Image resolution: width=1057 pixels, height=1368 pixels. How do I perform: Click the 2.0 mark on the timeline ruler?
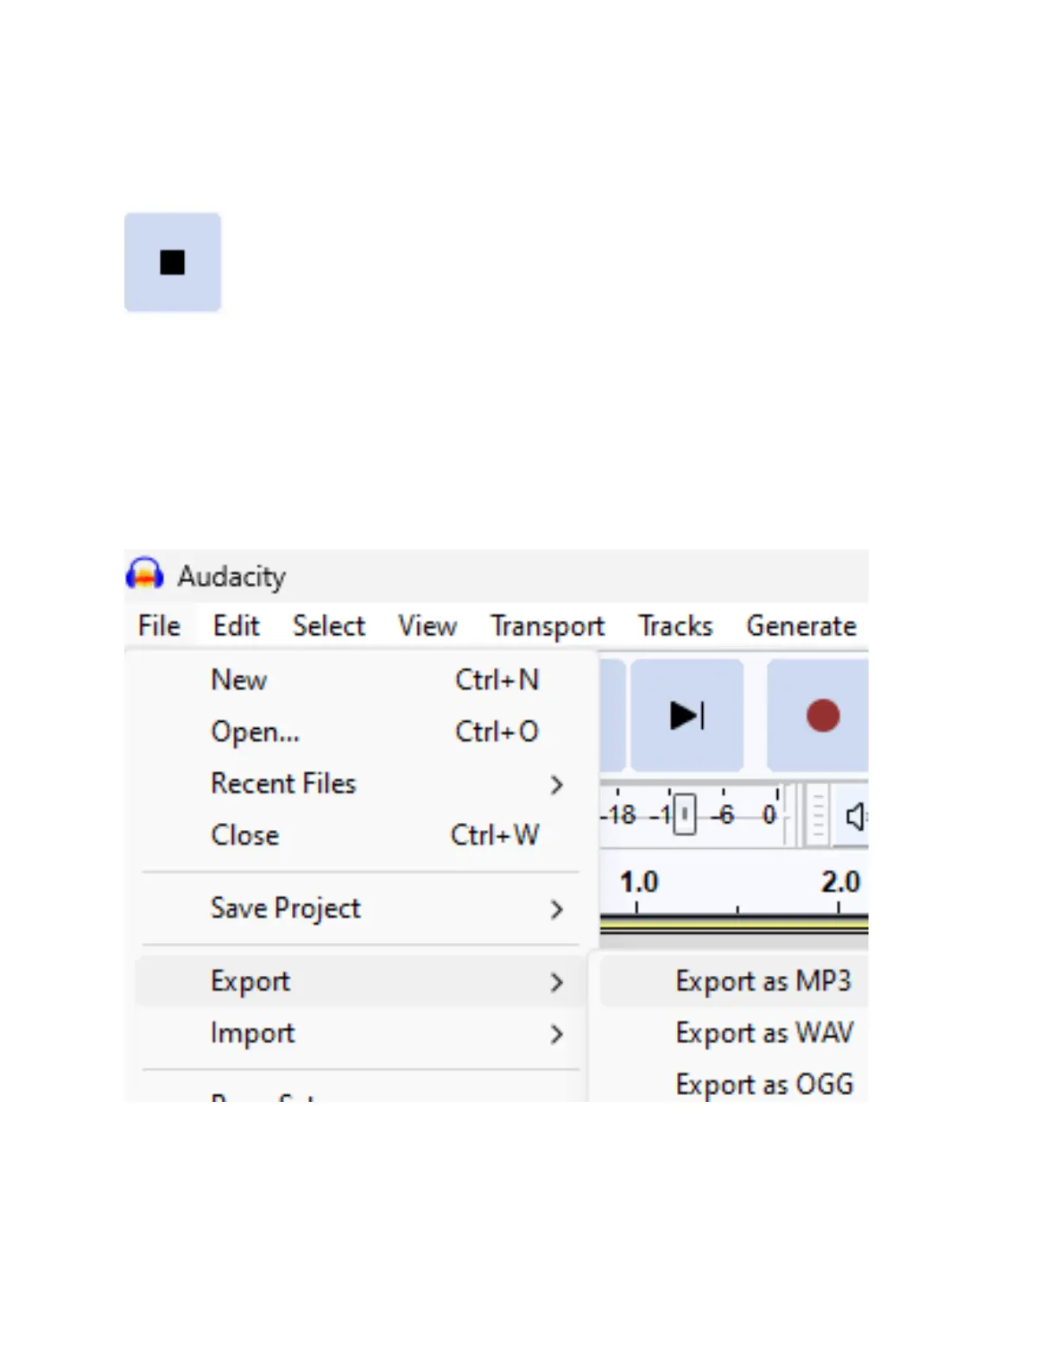[x=840, y=883]
